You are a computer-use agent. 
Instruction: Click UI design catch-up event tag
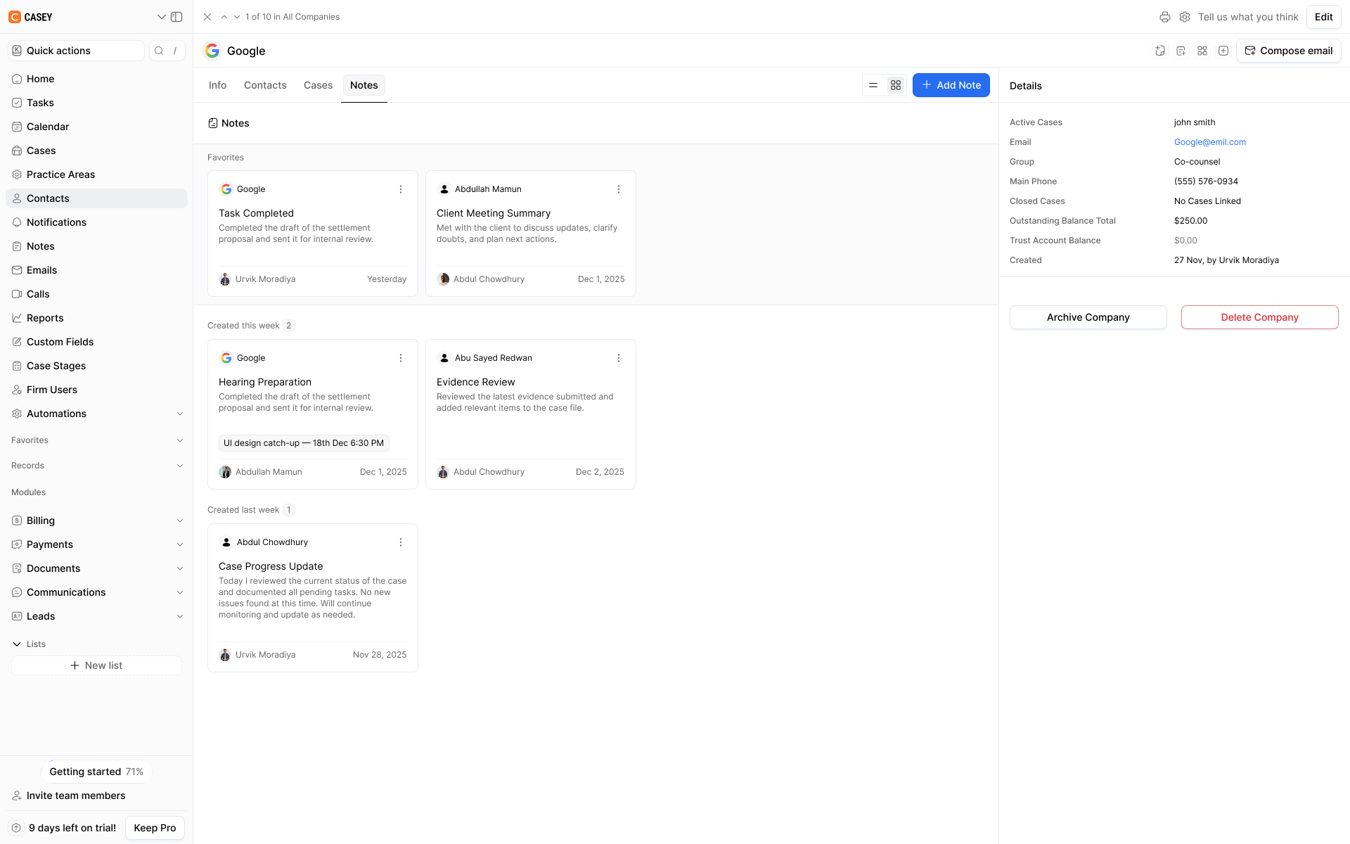coord(304,443)
